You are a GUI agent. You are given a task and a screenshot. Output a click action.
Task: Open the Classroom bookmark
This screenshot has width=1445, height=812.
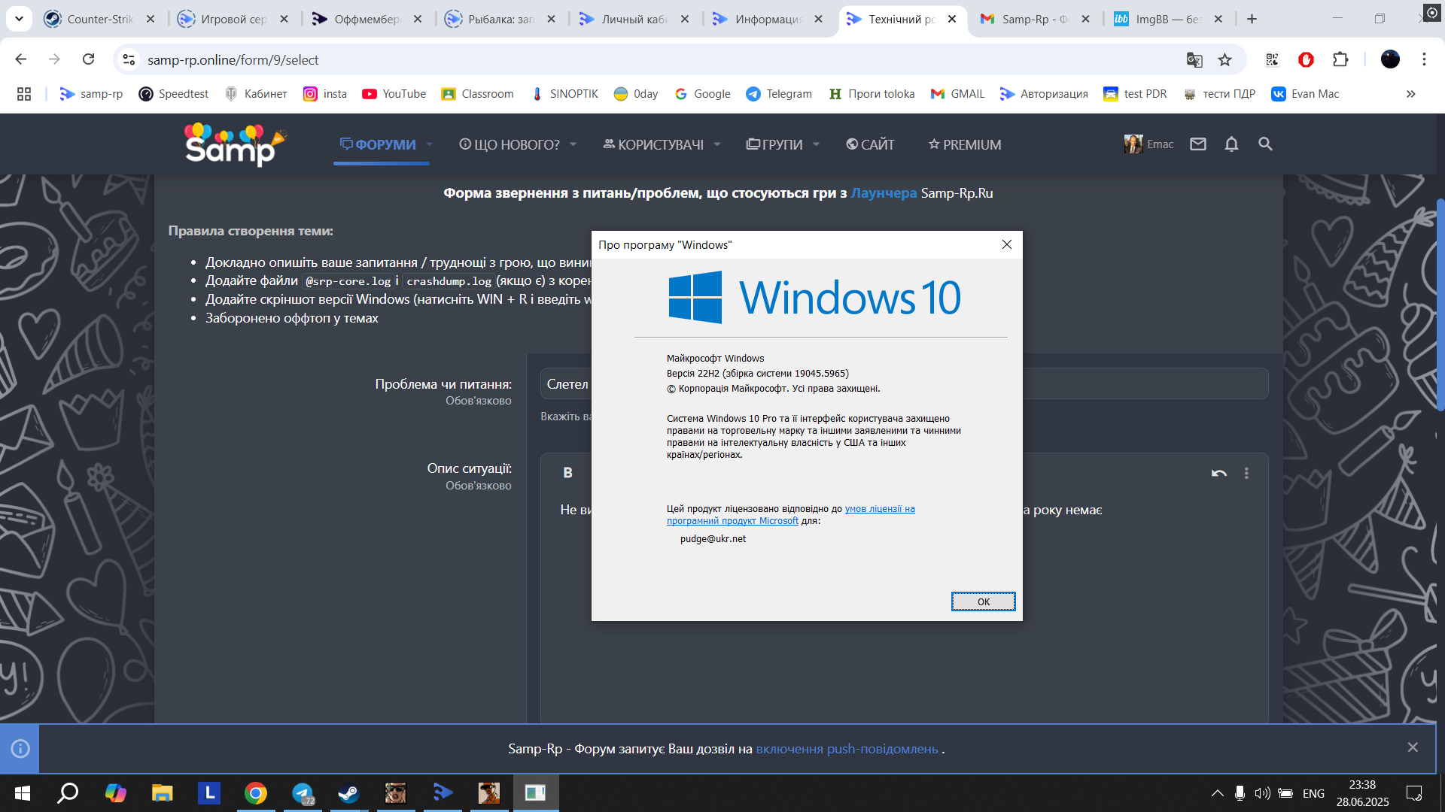[x=478, y=94]
